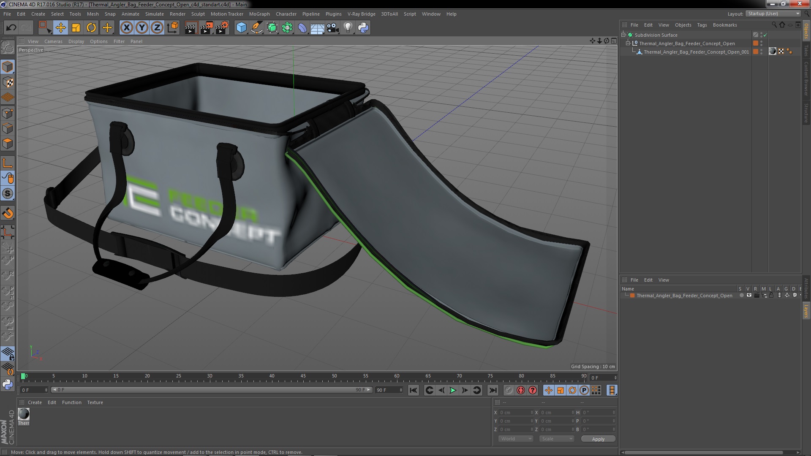Image resolution: width=811 pixels, height=456 pixels.
Task: Toggle Z axis lock
Action: [157, 28]
